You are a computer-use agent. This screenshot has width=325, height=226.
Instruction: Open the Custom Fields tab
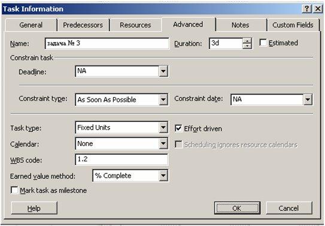pyautogui.click(x=293, y=25)
